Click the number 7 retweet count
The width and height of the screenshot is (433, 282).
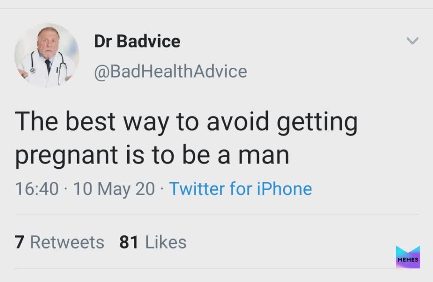19,242
